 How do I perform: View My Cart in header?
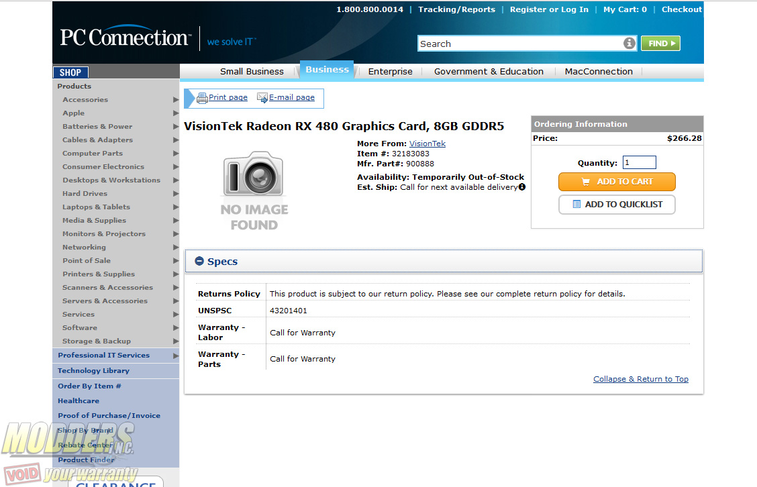[x=625, y=9]
